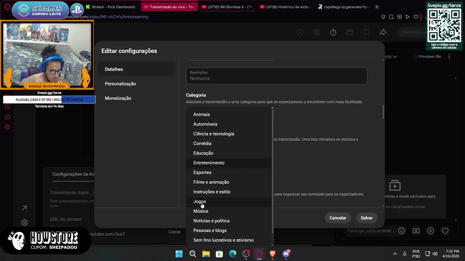
Task: Click the snapshot selection icon
Action: coord(391,17)
